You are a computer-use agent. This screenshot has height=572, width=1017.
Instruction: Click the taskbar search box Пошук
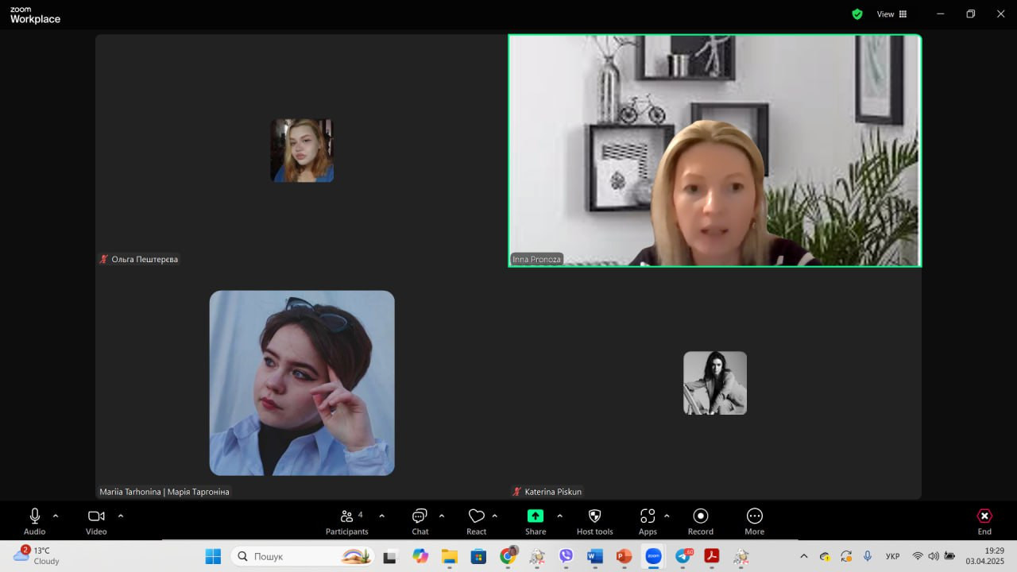point(303,556)
